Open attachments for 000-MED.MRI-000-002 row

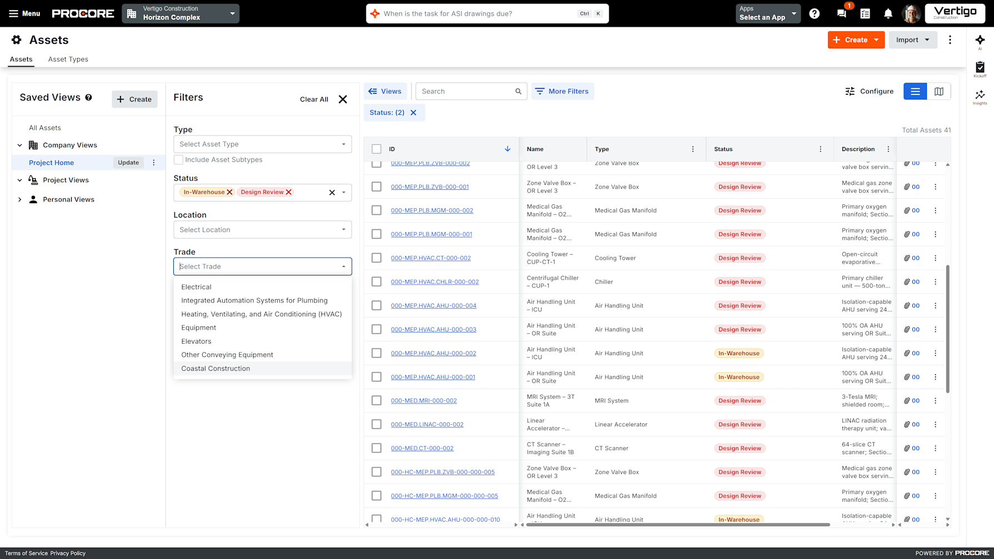911,401
